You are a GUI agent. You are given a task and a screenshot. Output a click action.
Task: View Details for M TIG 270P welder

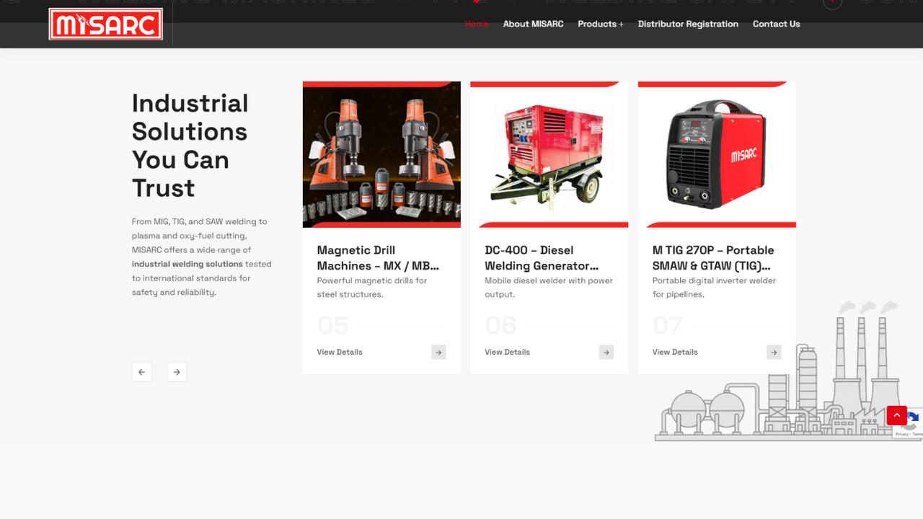[x=675, y=352]
